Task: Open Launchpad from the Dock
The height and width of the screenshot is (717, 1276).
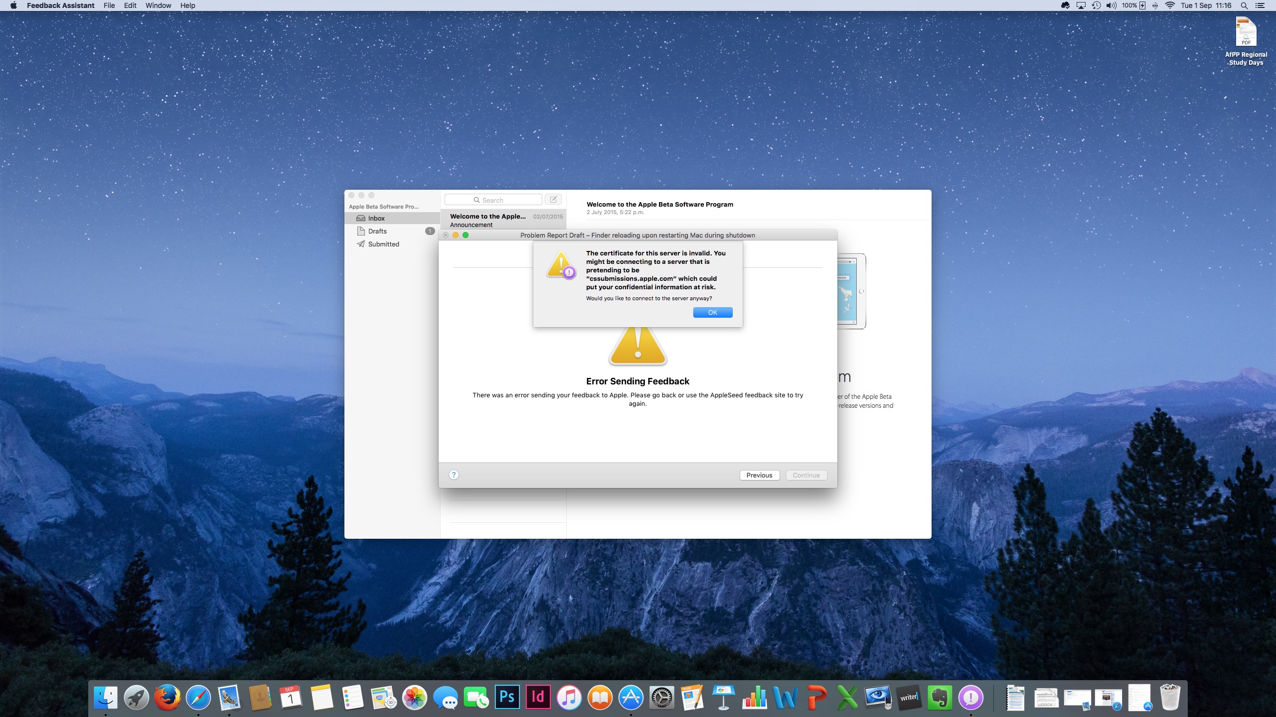Action: point(137,697)
